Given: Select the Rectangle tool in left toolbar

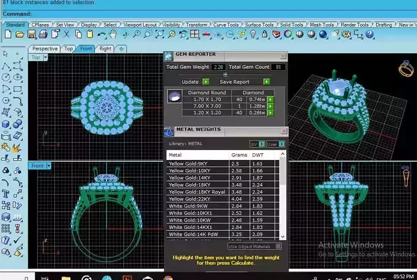Looking at the screenshot, I should point(17,89).
